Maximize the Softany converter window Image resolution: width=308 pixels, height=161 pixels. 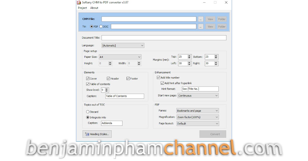click(x=215, y=3)
